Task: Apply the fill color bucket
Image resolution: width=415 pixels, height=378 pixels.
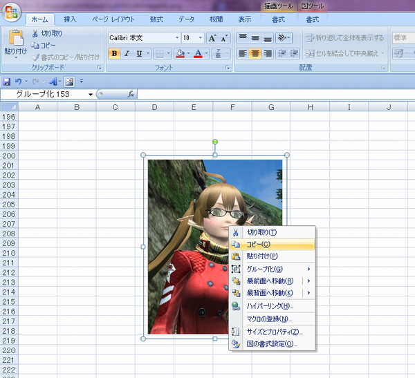Action: (x=181, y=54)
